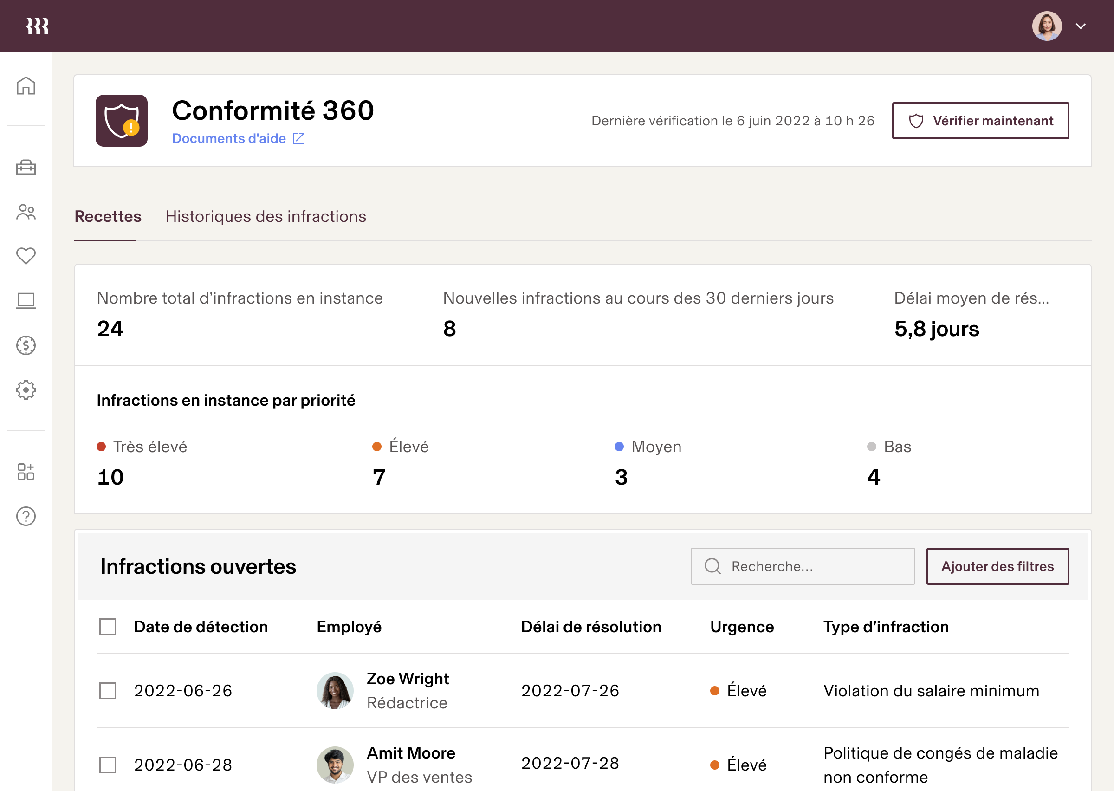Check the row checkbox for Zoe Wright

[x=108, y=691]
